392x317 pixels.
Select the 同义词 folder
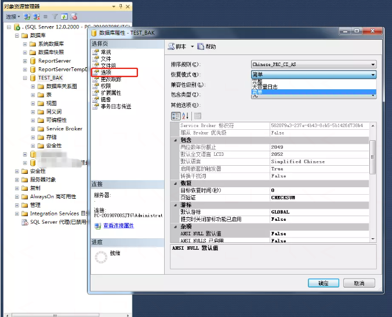[x=54, y=112]
